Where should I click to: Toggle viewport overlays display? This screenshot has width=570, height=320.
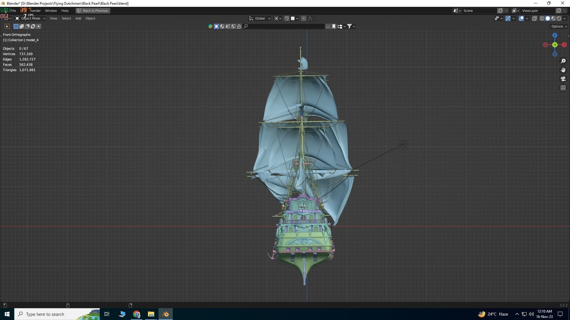[x=521, y=18]
